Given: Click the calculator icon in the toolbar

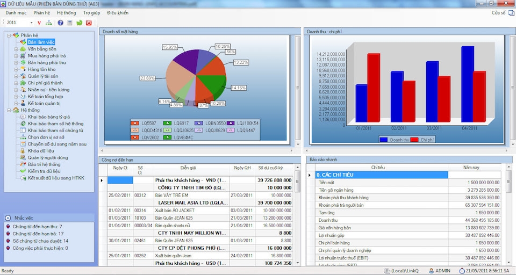Looking at the screenshot, I should pyautogui.click(x=70, y=23).
